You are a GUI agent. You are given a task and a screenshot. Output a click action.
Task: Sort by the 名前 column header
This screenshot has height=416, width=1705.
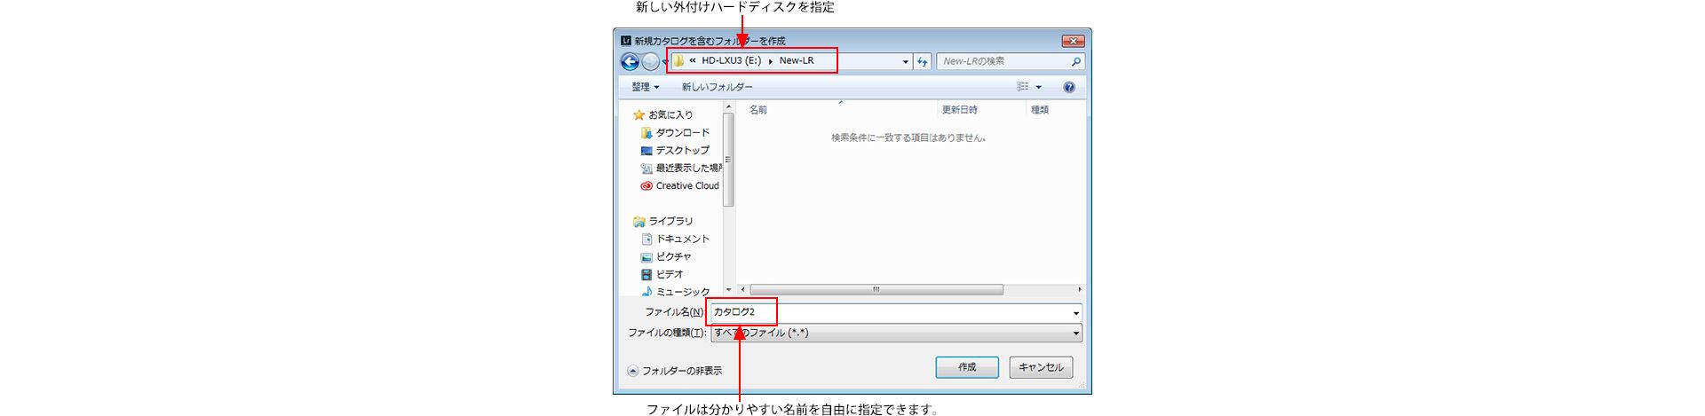pyautogui.click(x=757, y=110)
